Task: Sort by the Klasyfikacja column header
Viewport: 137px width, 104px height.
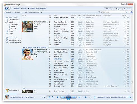Action: point(81,15)
